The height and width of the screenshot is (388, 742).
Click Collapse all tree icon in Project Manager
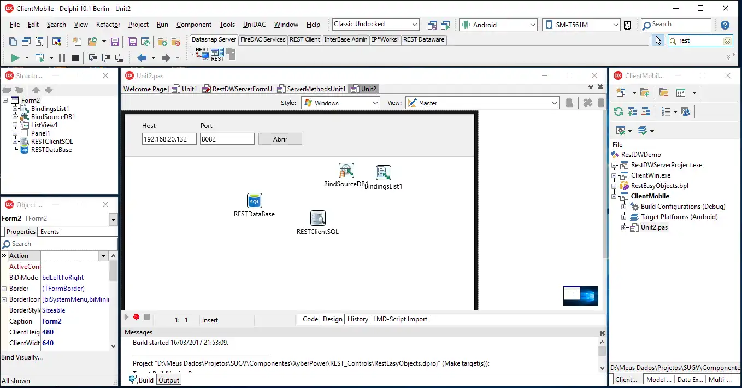click(x=646, y=111)
